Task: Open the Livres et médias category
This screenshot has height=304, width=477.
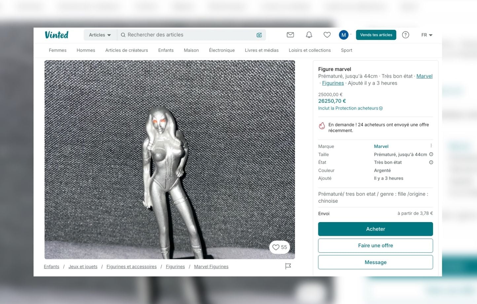Action: [x=262, y=50]
